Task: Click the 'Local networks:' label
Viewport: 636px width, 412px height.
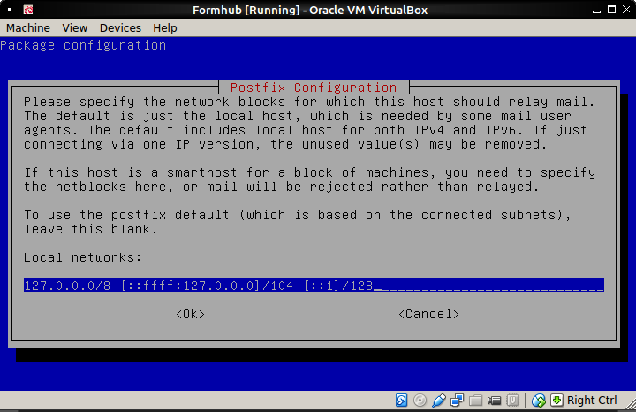Action: pos(83,257)
